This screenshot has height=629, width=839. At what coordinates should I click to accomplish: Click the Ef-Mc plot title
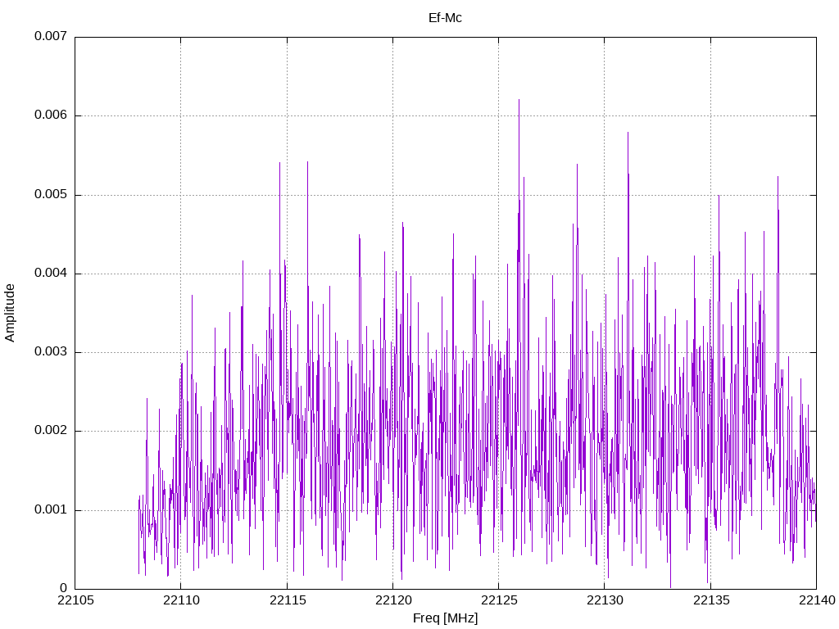(445, 18)
